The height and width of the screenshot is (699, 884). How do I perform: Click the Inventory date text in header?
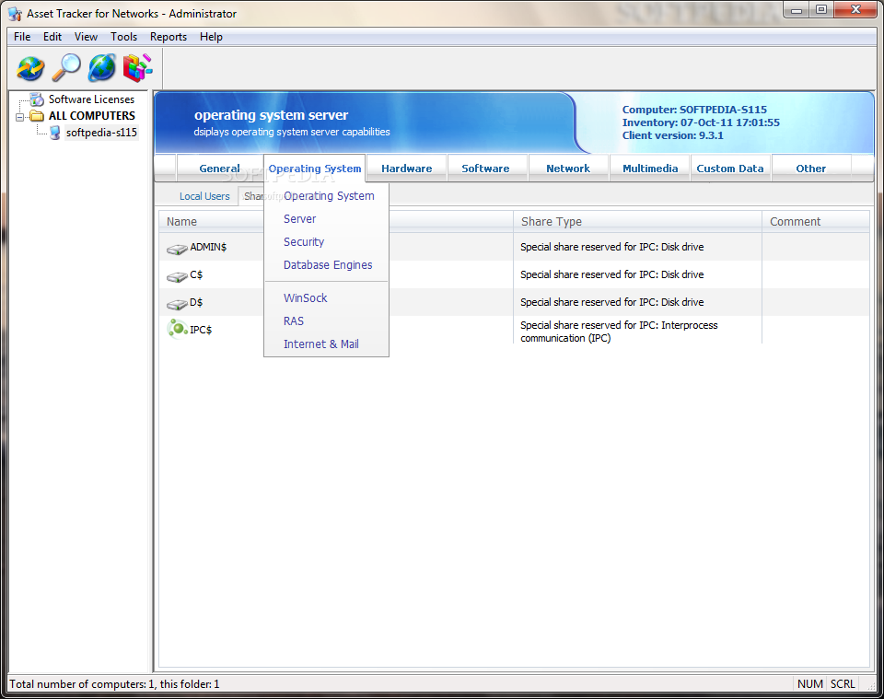(701, 122)
